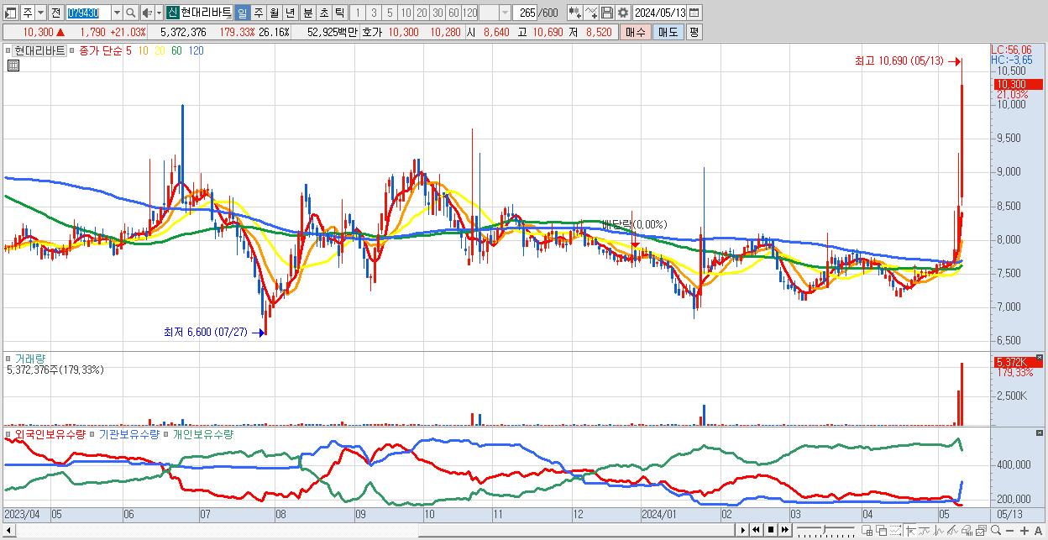Click the overlaid lines indicator icon
Viewport: 1048px width, 540px height.
[925, 530]
